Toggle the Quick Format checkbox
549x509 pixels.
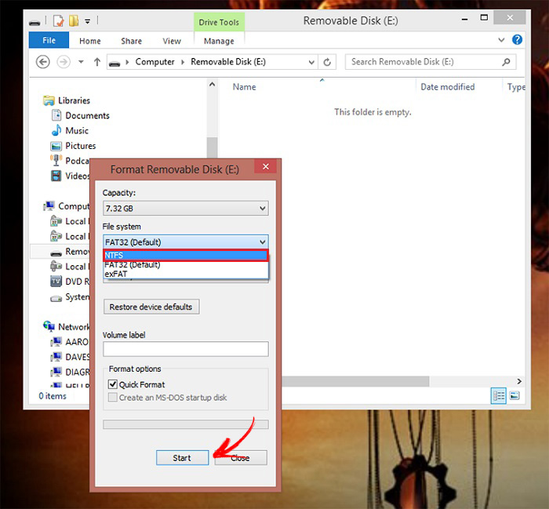113,384
